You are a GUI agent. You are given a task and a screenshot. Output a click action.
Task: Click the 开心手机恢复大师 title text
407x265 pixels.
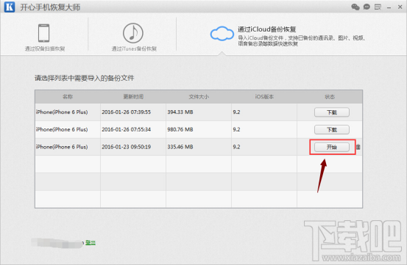tap(50, 7)
